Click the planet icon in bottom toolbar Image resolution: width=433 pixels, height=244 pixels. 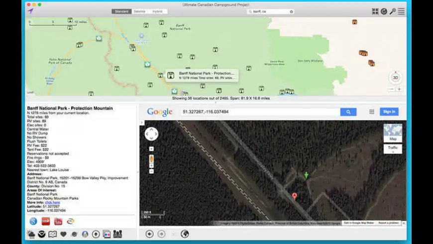point(74,235)
